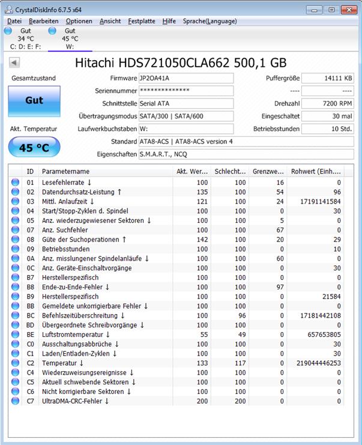This screenshot has width=362, height=445.
Task: Click the status orb of row ID B7
Action: pyautogui.click(x=16, y=277)
